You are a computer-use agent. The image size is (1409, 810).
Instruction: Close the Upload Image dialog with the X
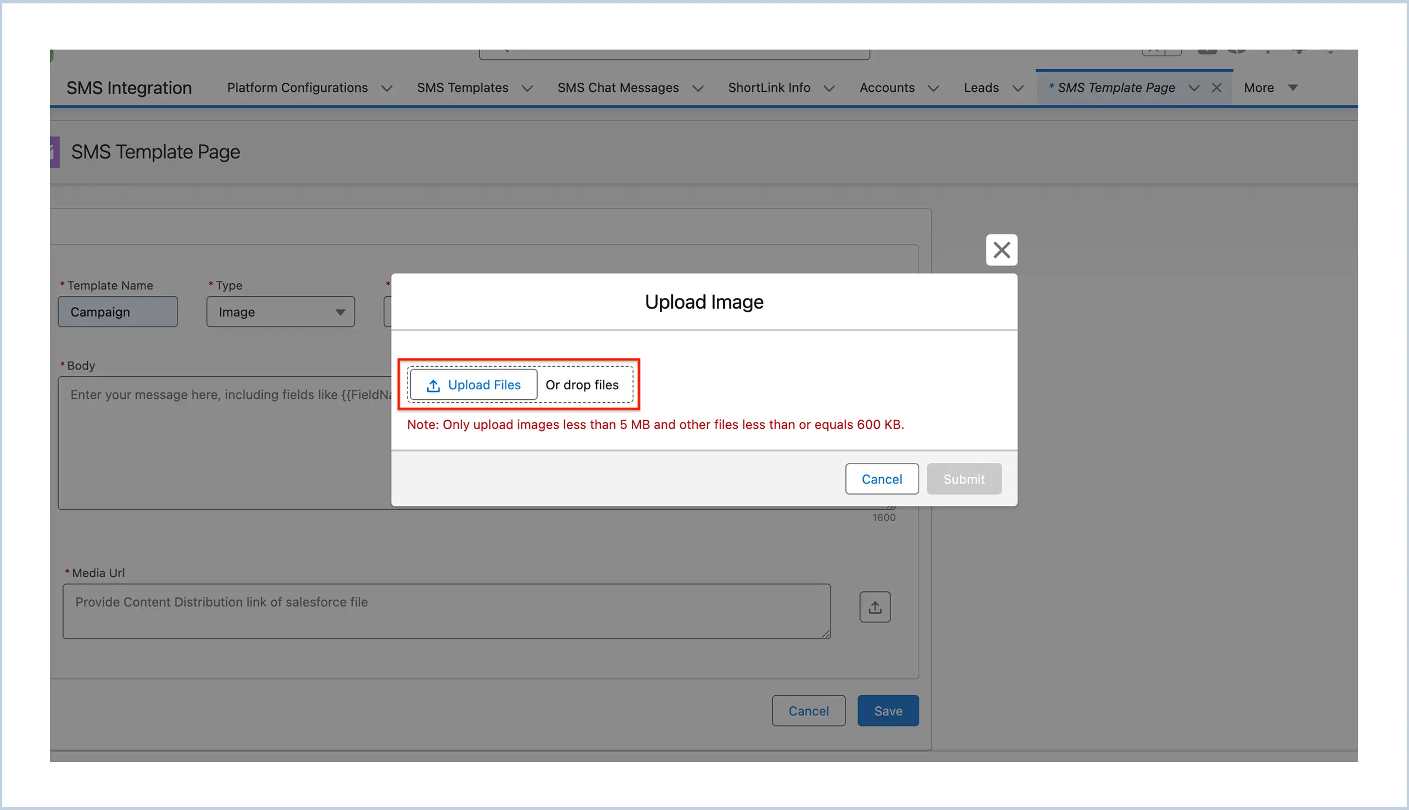pyautogui.click(x=1002, y=250)
